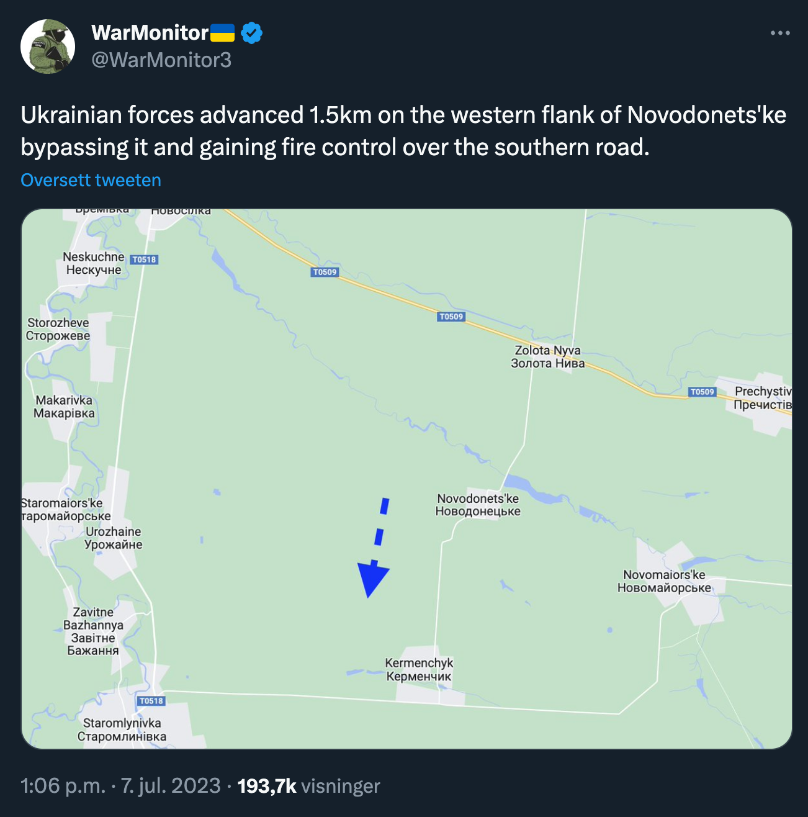
Task: Click the Novodonets'ke label on the map
Action: tap(478, 505)
